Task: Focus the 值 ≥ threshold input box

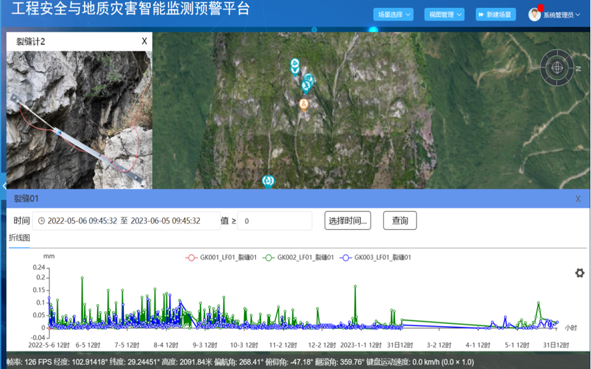Action: tap(274, 221)
